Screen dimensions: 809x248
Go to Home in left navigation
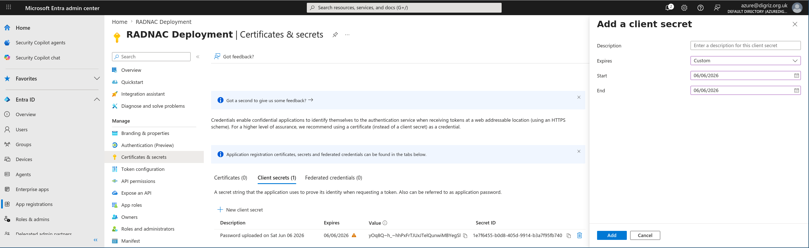click(23, 28)
